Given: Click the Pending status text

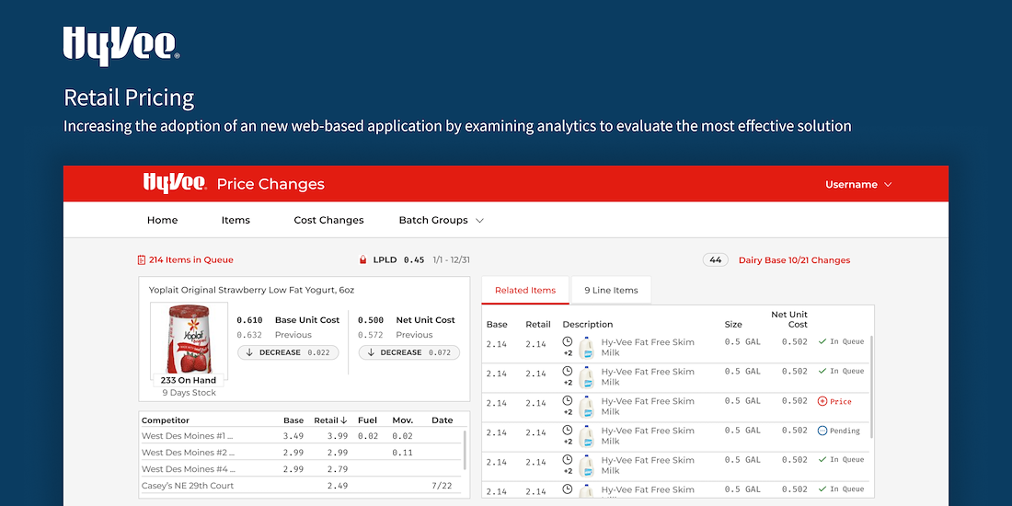Looking at the screenshot, I should click(x=845, y=431).
